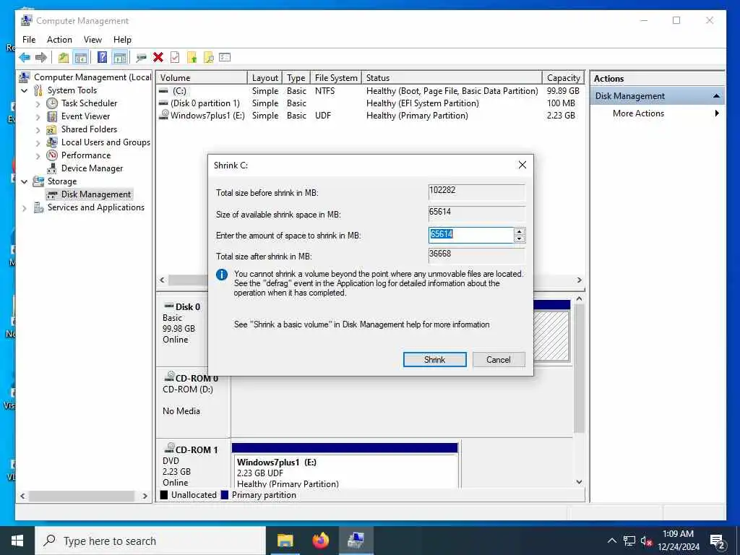The height and width of the screenshot is (555, 740).
Task: Open the blue Help question-mark icon
Action: [x=102, y=58]
